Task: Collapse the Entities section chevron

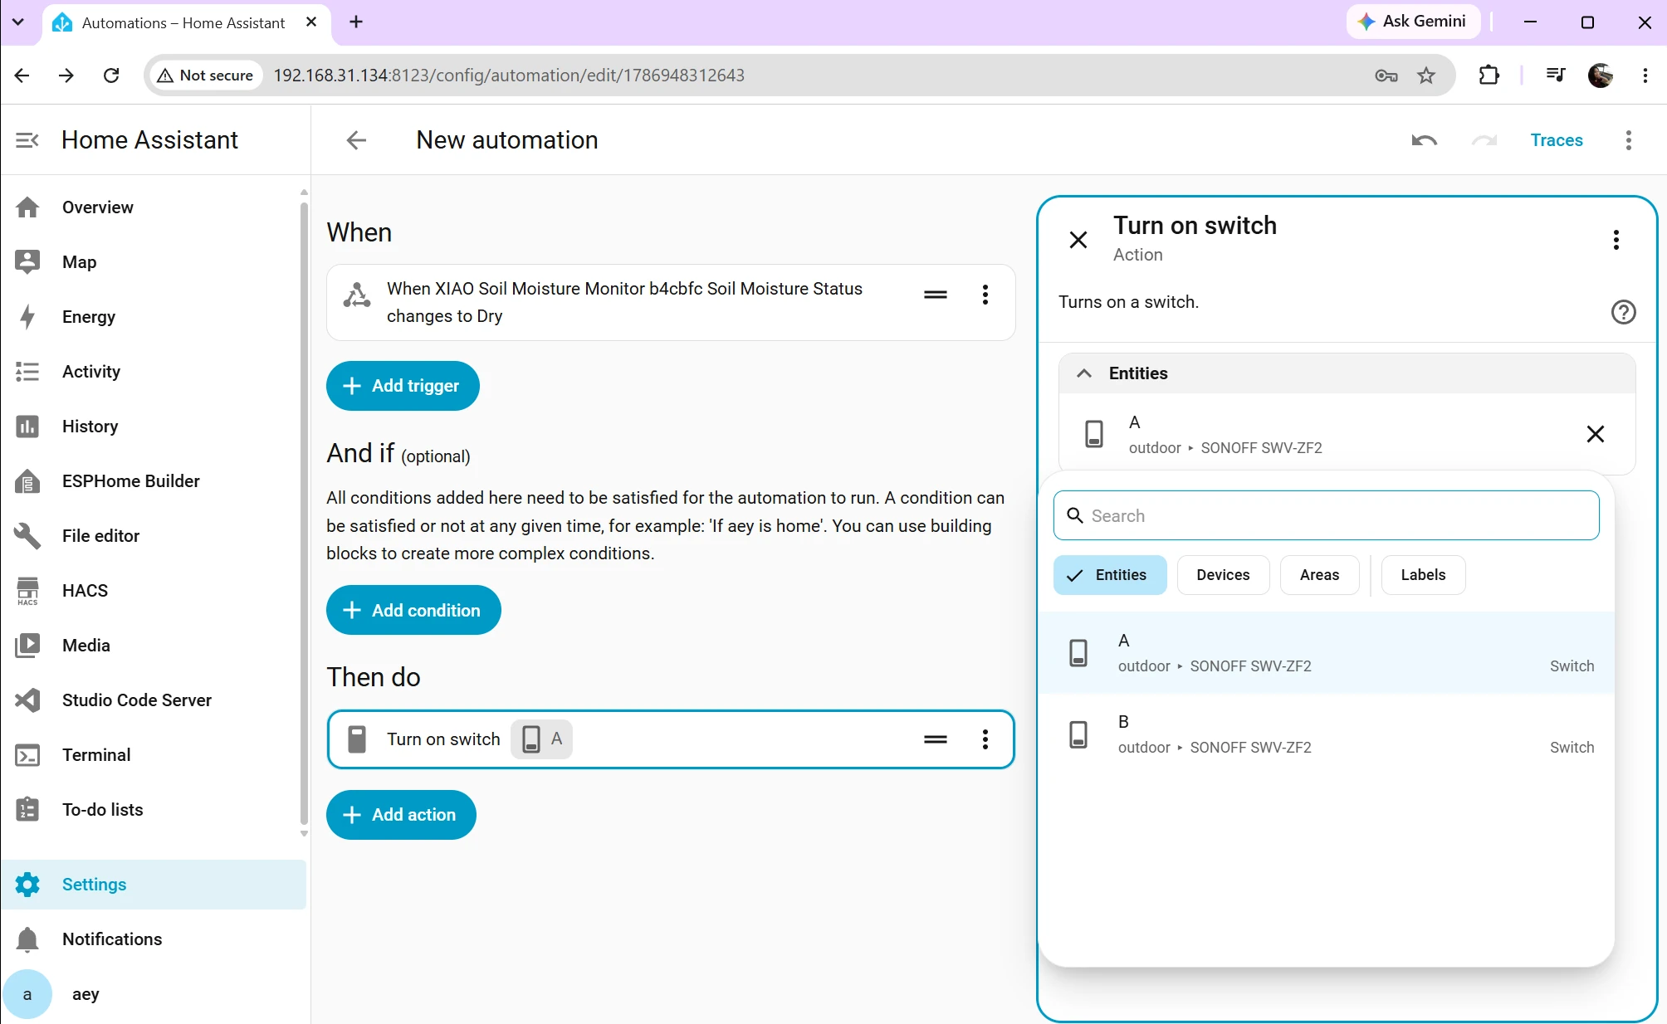Action: coord(1084,373)
